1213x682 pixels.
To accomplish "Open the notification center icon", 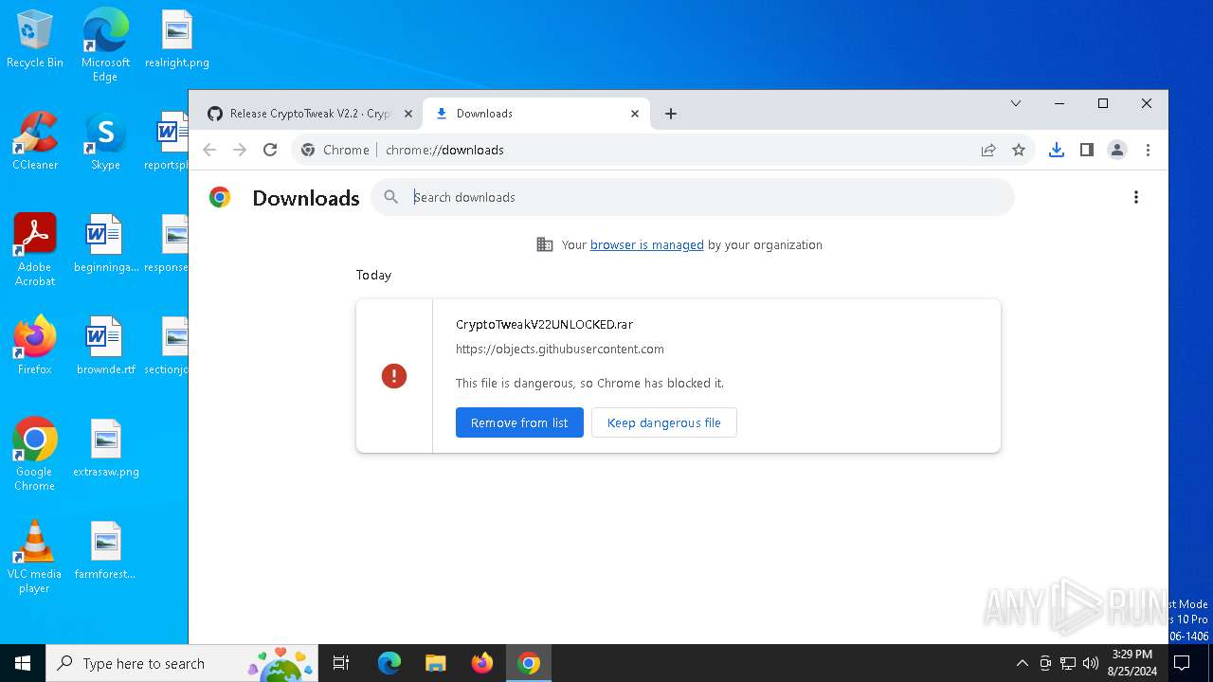I will 1181,663.
